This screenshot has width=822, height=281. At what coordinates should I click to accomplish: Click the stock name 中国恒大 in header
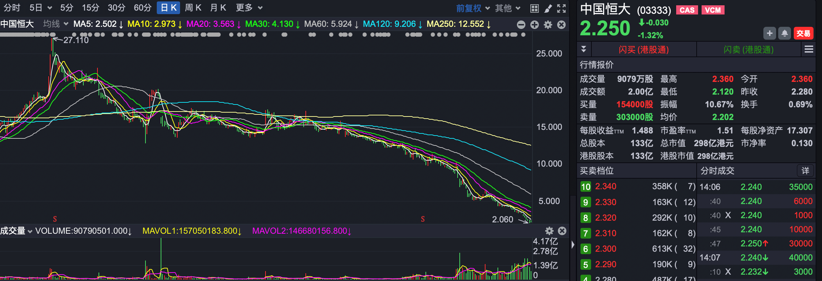[605, 10]
